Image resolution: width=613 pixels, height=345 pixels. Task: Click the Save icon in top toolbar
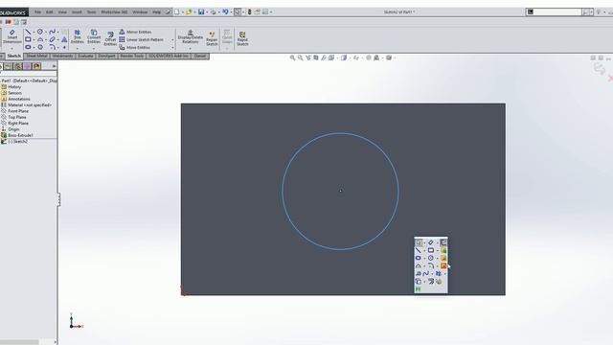tap(201, 12)
